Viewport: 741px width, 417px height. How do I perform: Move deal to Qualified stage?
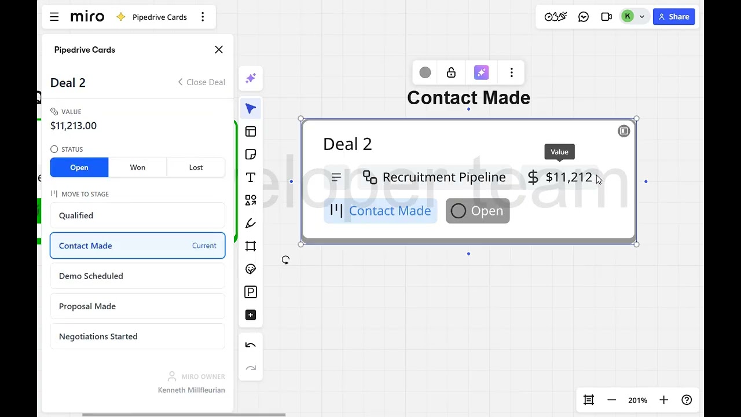tap(138, 215)
